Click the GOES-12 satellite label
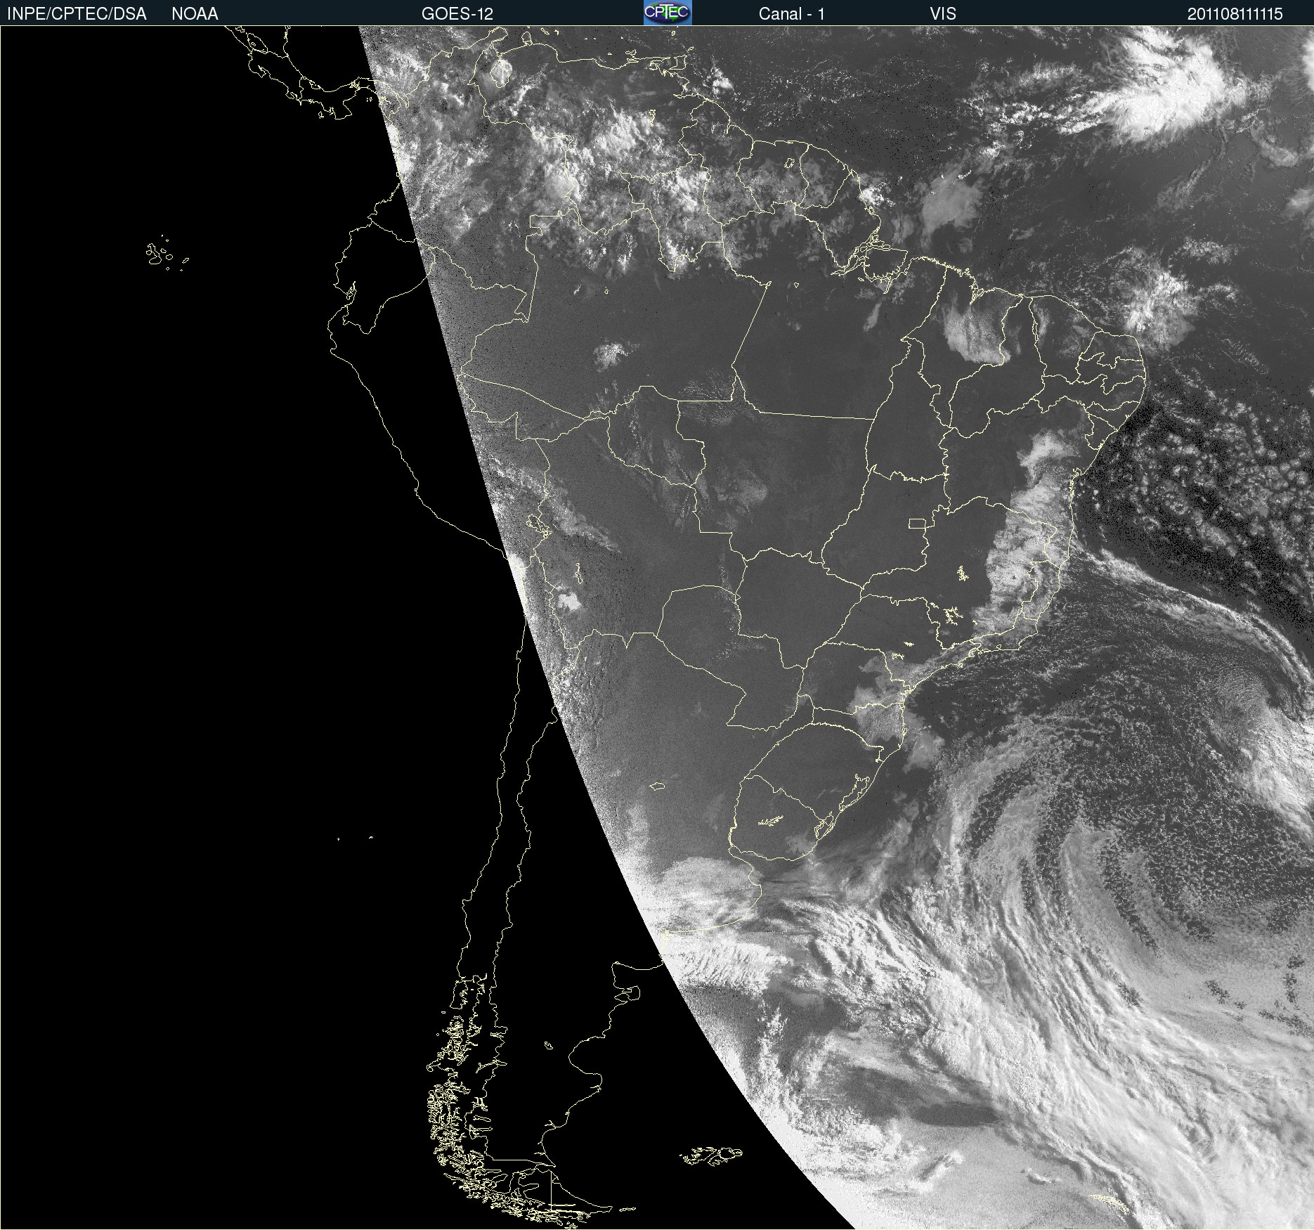 pos(457,14)
